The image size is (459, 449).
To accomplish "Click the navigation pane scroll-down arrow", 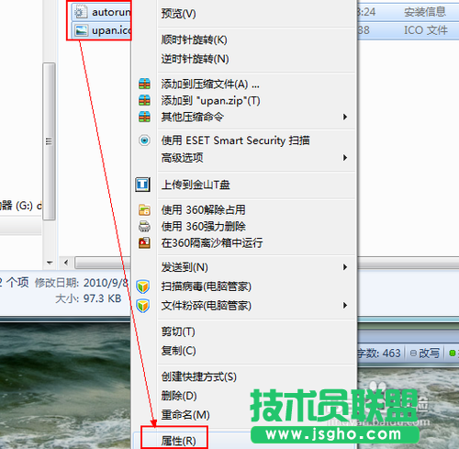I will (x=50, y=263).
